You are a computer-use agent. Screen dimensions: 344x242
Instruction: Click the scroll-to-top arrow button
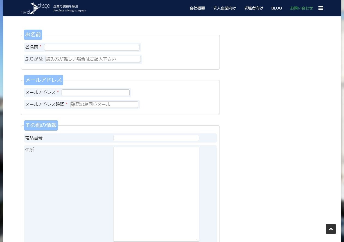[x=331, y=229]
